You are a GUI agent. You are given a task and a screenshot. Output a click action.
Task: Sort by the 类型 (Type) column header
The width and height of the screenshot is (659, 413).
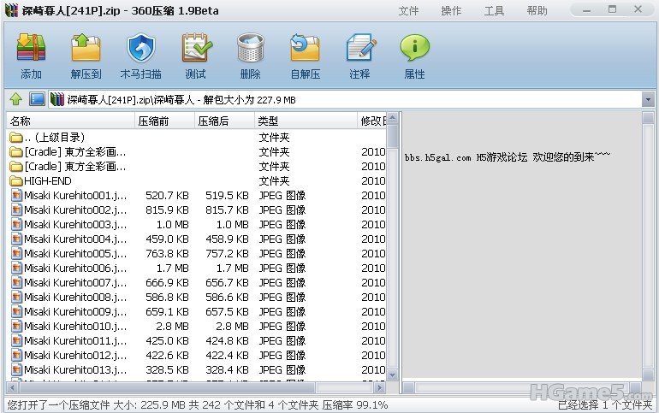click(x=306, y=121)
